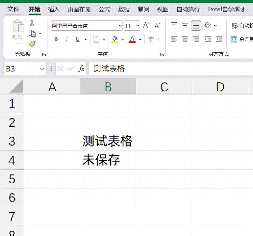Click the formula bar handle dots

point(51,68)
